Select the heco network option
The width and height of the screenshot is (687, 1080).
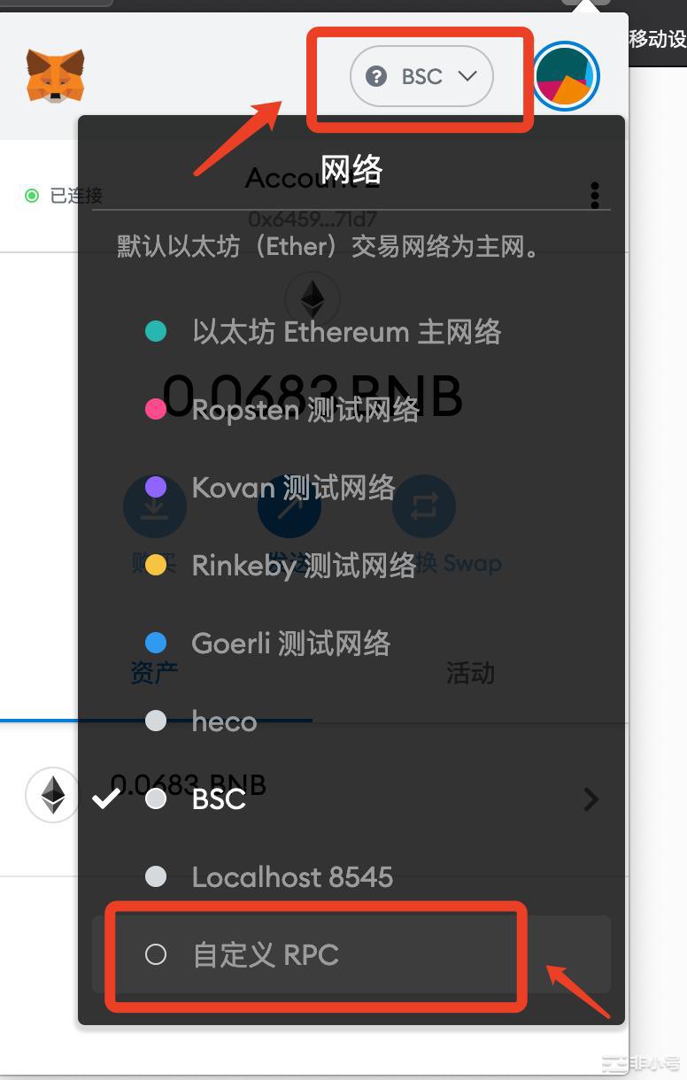coord(224,721)
